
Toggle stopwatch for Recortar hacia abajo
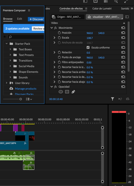pos(59,82)
